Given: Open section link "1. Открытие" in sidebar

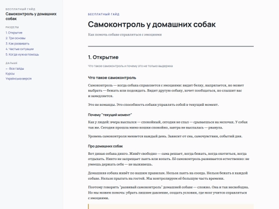Looking at the screenshot, I should tap(14, 33).
